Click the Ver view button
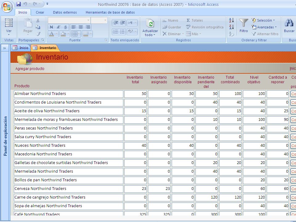 (x=9, y=27)
